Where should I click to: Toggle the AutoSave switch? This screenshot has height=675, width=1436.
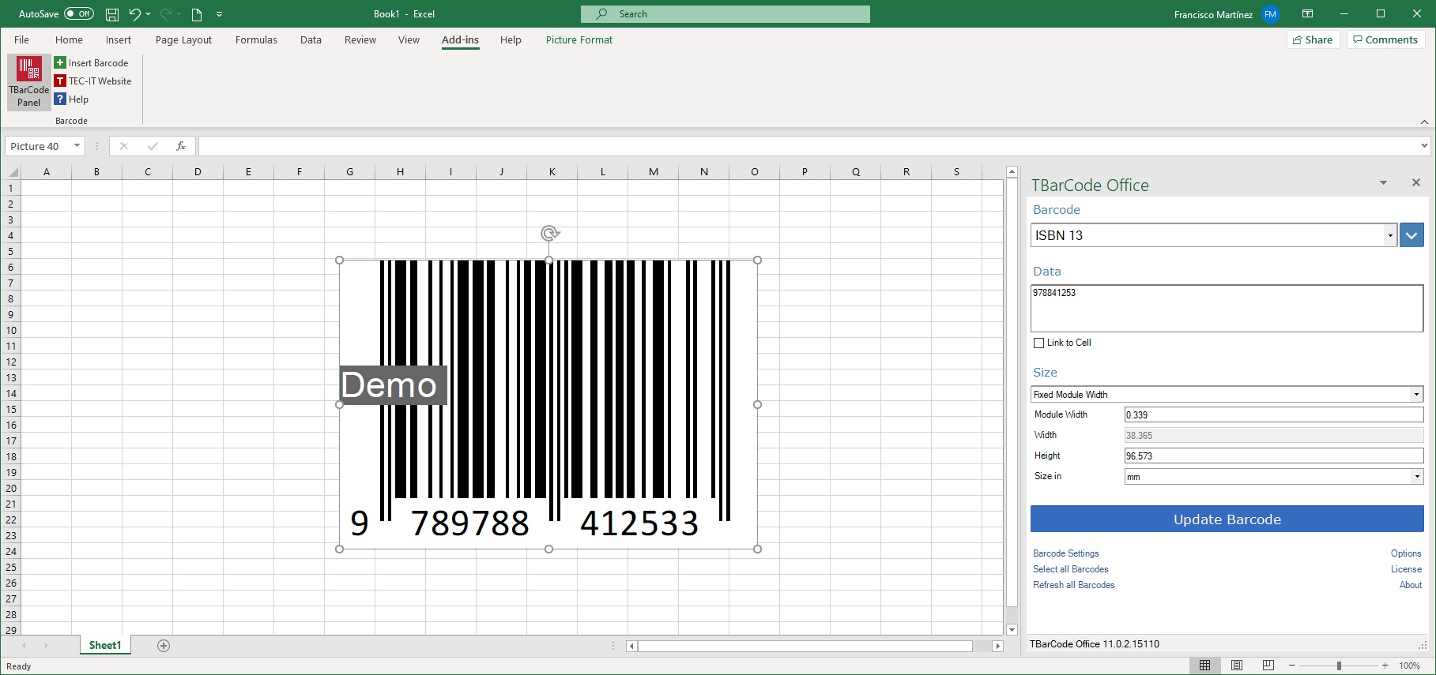coord(79,13)
